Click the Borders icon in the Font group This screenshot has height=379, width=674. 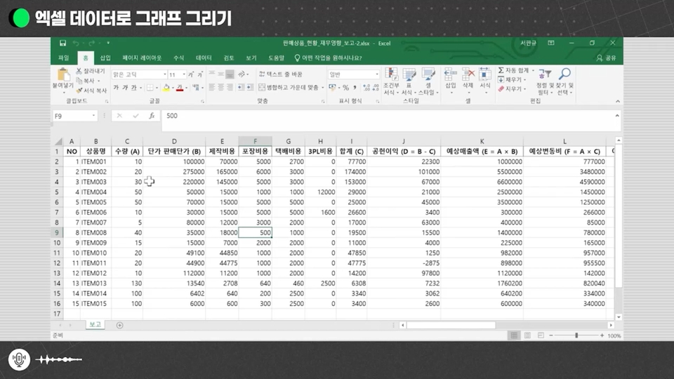[x=150, y=88]
